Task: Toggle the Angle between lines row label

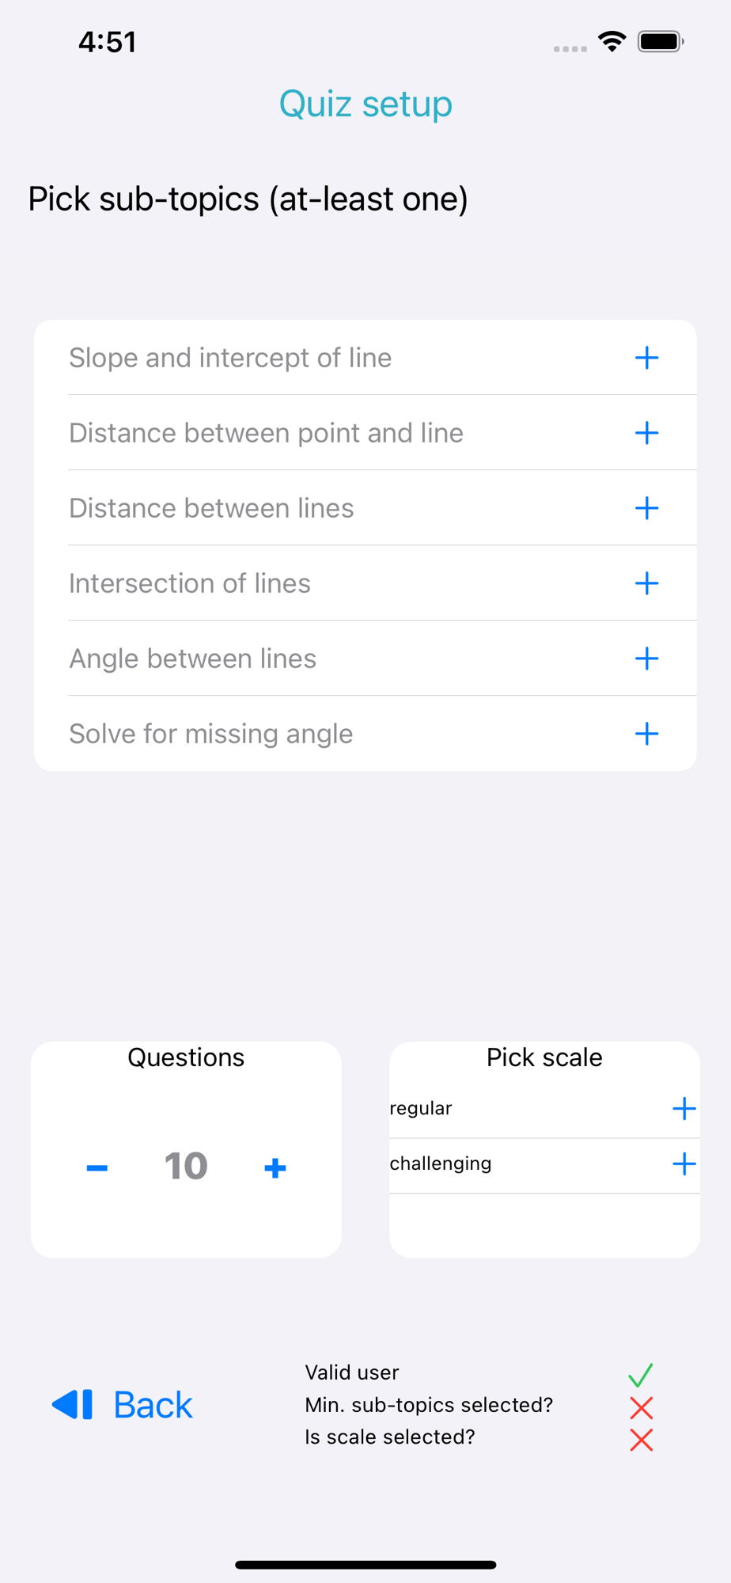Action: (192, 659)
